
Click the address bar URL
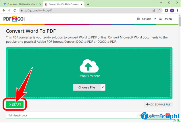tap(38, 11)
